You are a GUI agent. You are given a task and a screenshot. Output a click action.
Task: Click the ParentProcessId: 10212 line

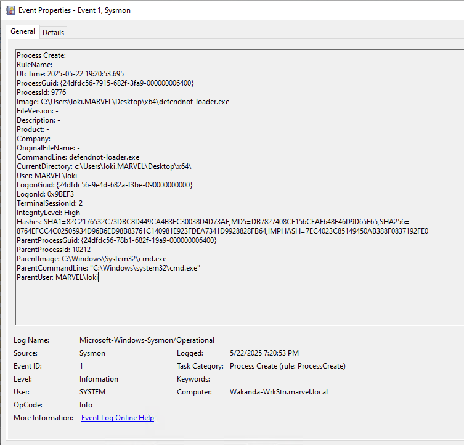click(x=54, y=249)
